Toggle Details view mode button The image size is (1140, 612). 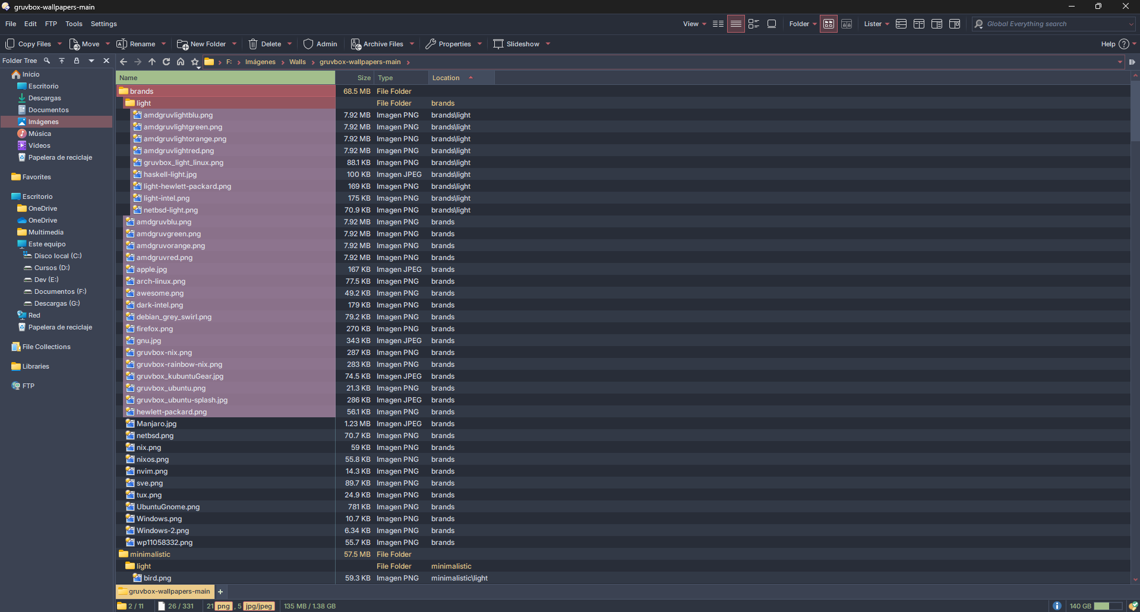pos(735,24)
